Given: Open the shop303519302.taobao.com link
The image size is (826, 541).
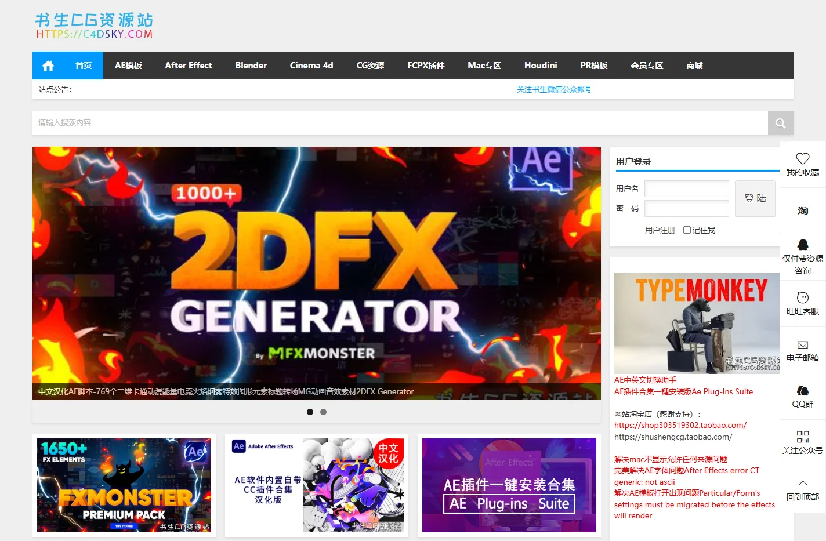Looking at the screenshot, I should (680, 425).
